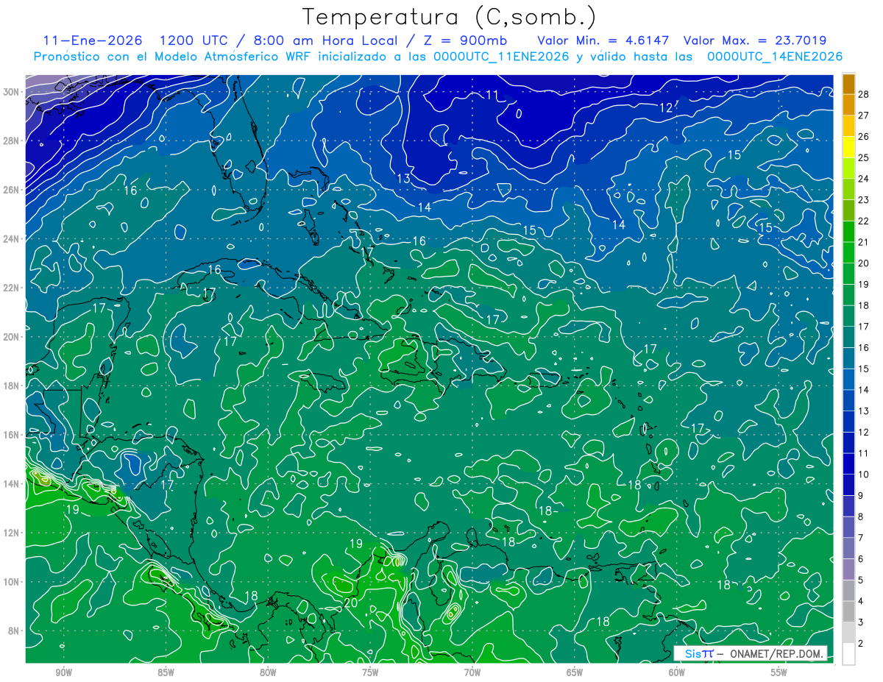Screen dimensions: 883x682
Task: Click the "55W" longitude axis label
Action: 779,672
